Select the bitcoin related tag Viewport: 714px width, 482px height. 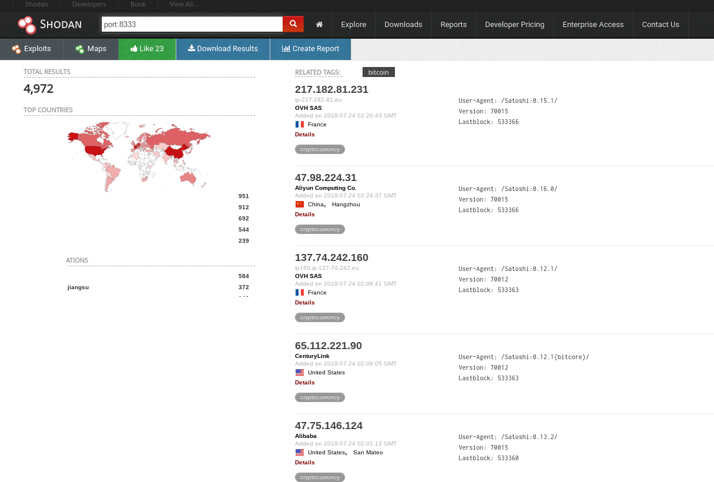point(378,72)
